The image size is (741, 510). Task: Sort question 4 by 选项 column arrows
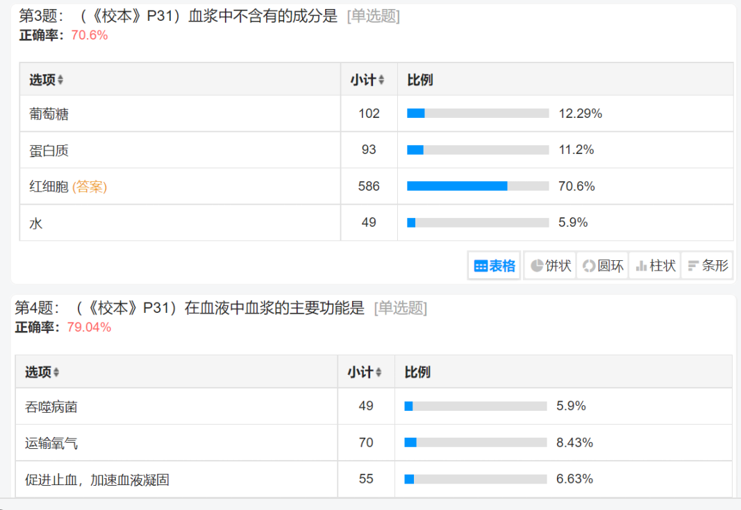click(x=56, y=373)
